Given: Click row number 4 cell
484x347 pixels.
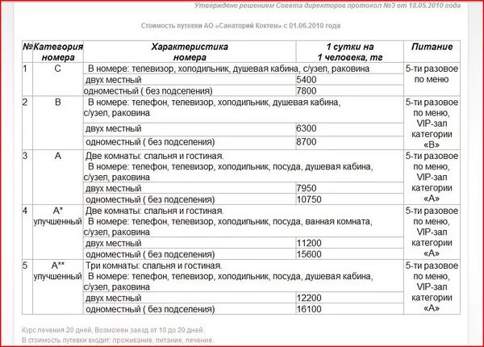Looking at the screenshot, I should click(27, 232).
